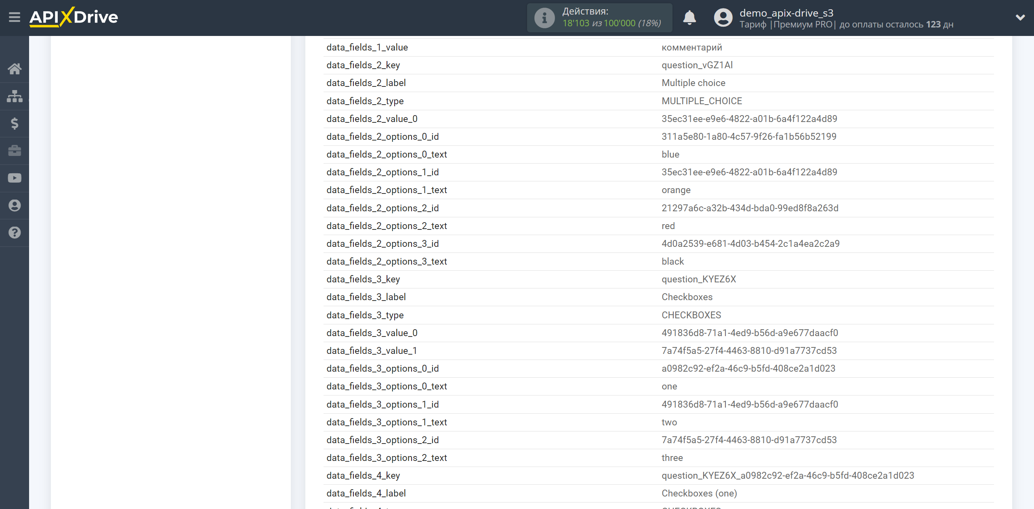Open the profile sidebar icon
Viewport: 1034px width, 509px height.
click(15, 205)
